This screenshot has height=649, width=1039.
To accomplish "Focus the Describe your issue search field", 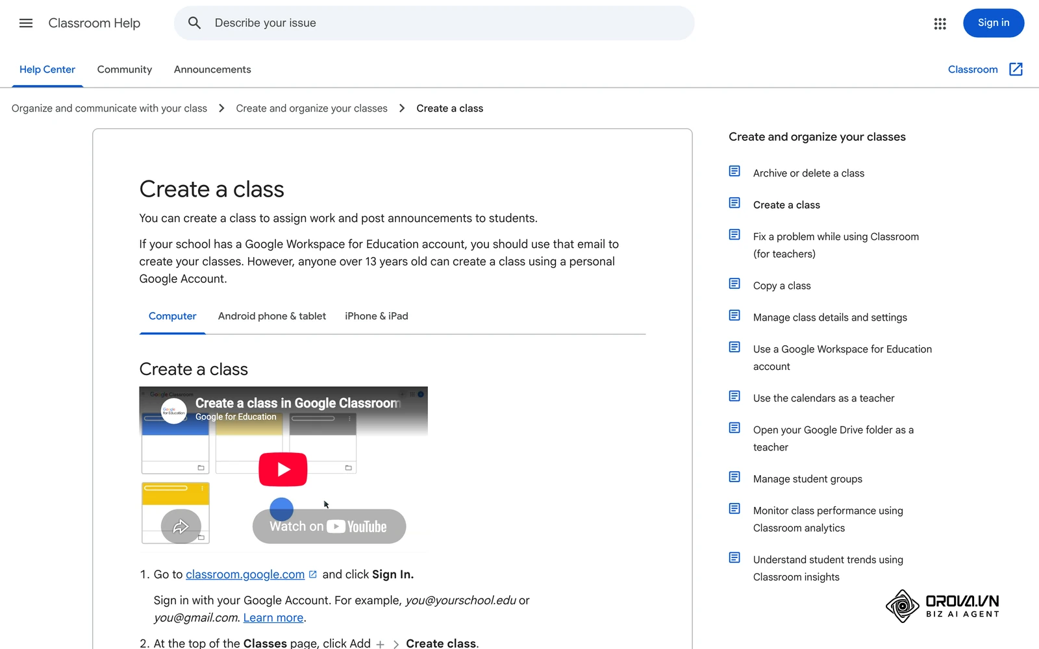I will (434, 23).
